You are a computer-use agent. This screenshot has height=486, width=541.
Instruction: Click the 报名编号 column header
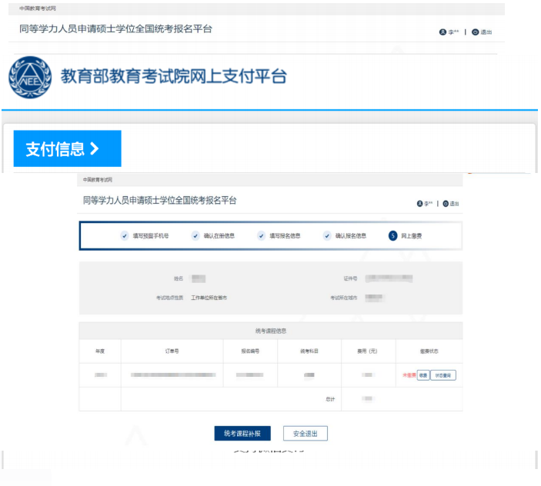click(250, 351)
